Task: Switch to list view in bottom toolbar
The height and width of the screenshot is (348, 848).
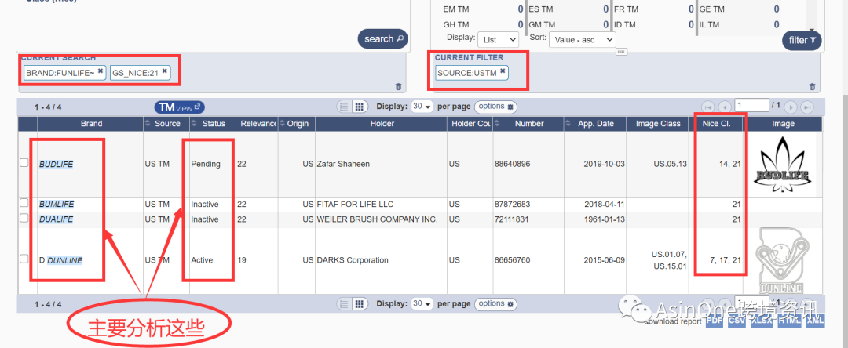Action: 343,304
